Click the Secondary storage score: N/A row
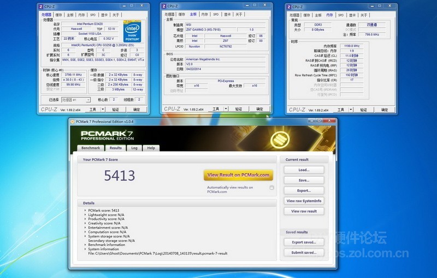Screen dimensions: 437x278 111,240
